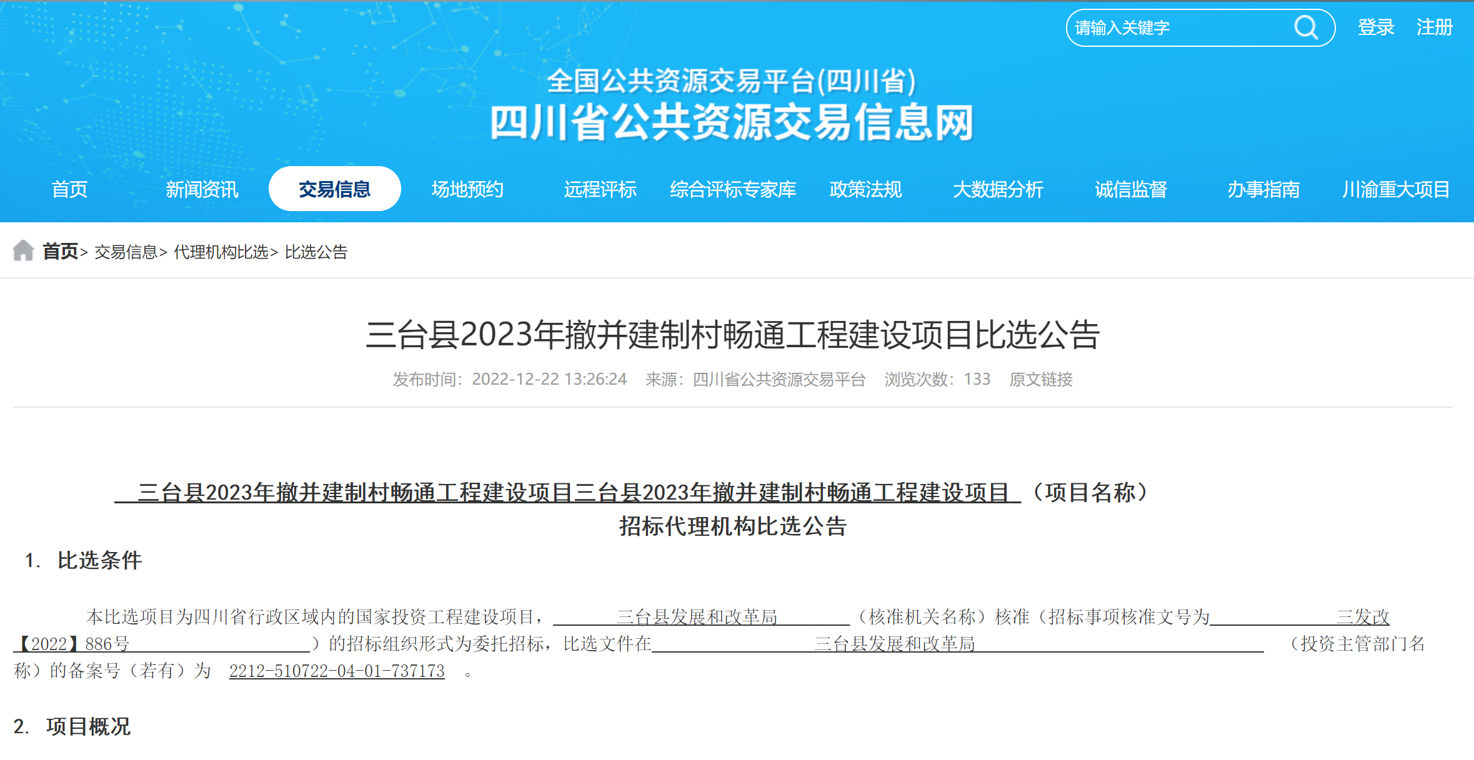Click the publish time 2022-12-22 13:26:24
Screen dimensions: 1474x760
[549, 379]
